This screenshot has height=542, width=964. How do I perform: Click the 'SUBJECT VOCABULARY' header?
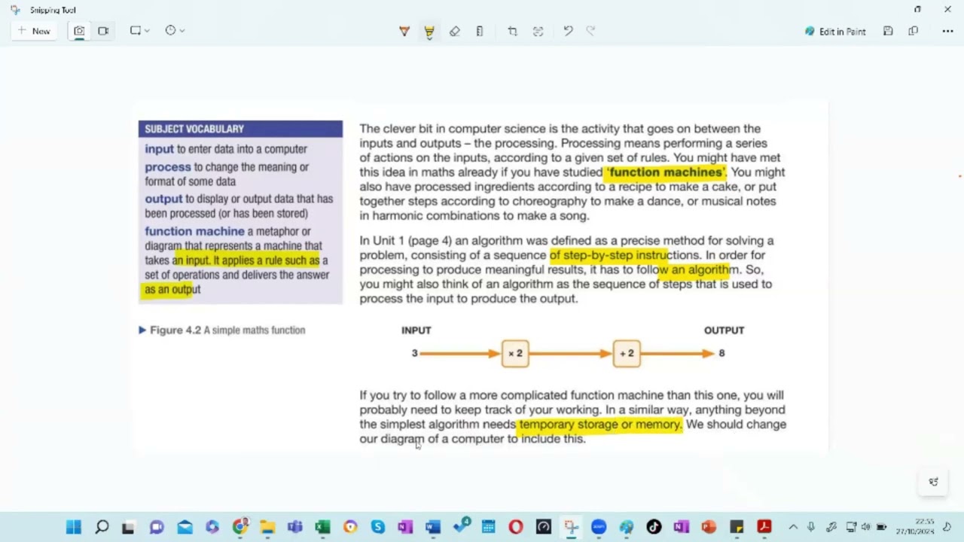(x=240, y=129)
